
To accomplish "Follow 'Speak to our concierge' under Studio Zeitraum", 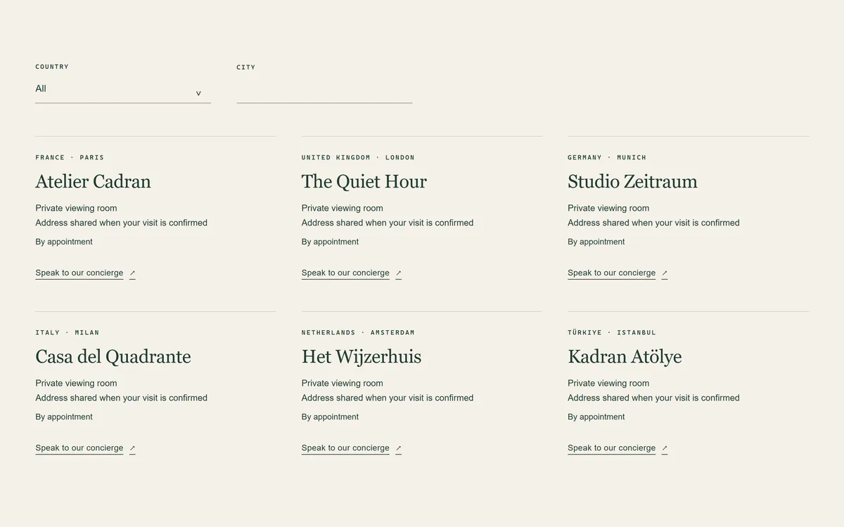I will [612, 273].
